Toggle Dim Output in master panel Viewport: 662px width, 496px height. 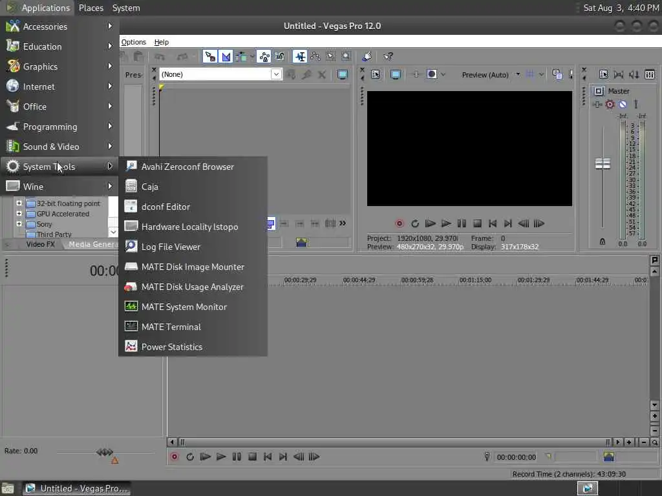(x=634, y=75)
